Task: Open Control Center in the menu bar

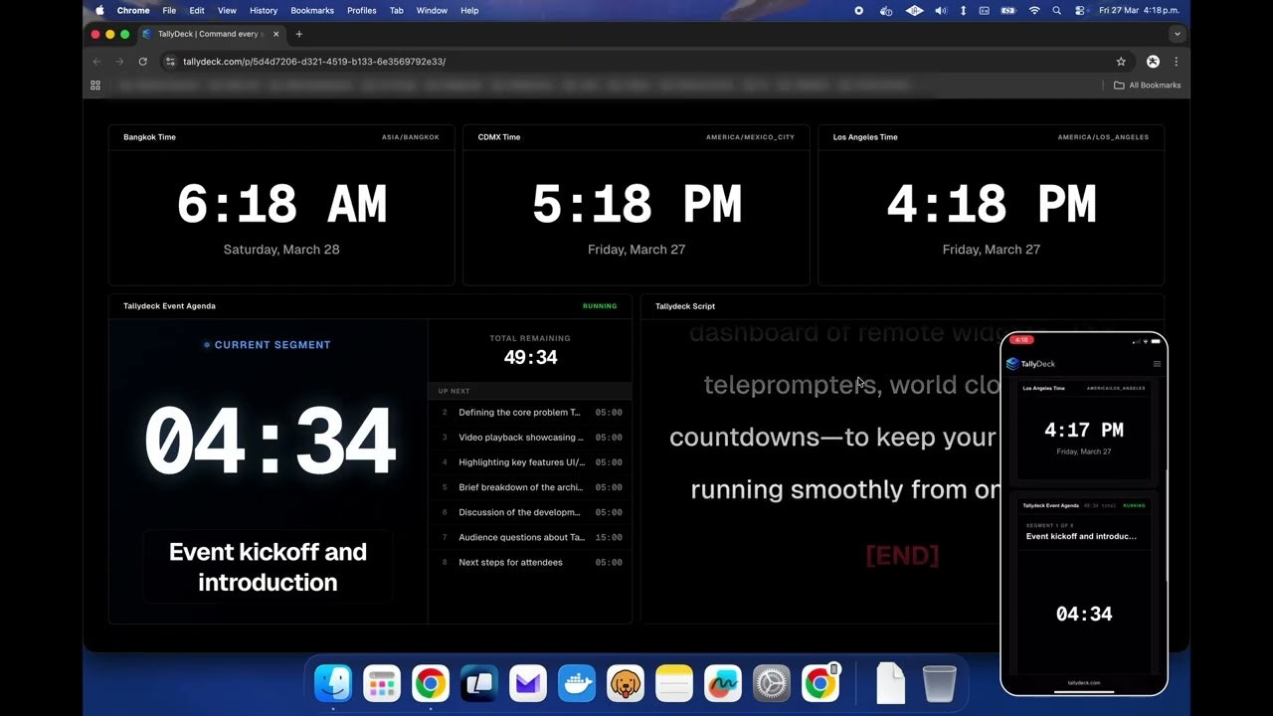Action: pyautogui.click(x=1079, y=10)
